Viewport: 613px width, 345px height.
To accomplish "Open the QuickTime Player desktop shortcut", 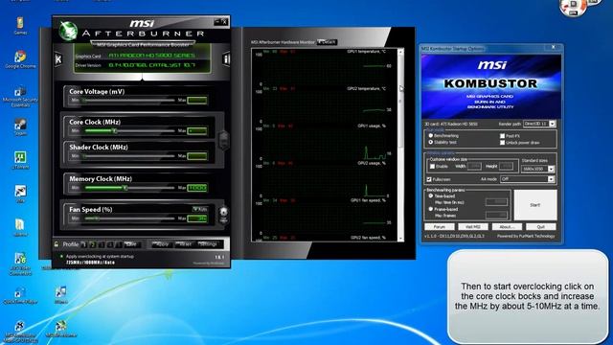I will coord(19,296).
